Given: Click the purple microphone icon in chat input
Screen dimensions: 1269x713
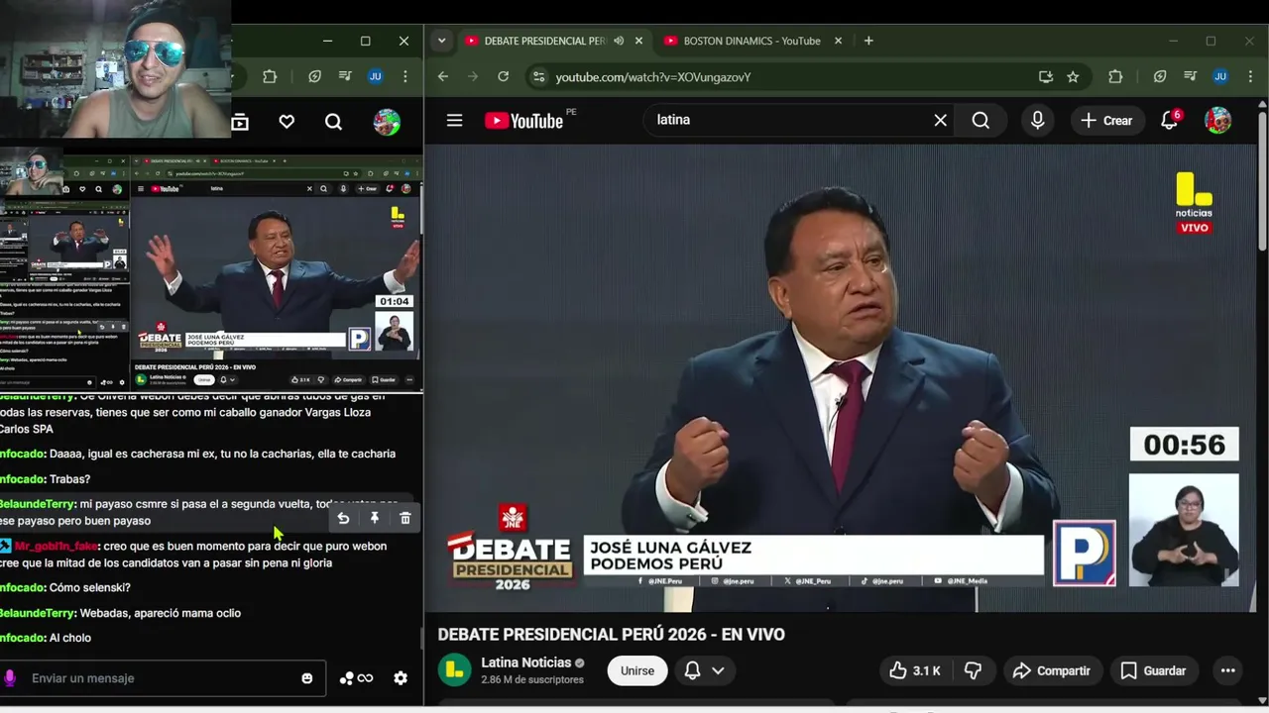Looking at the screenshot, I should [10, 678].
